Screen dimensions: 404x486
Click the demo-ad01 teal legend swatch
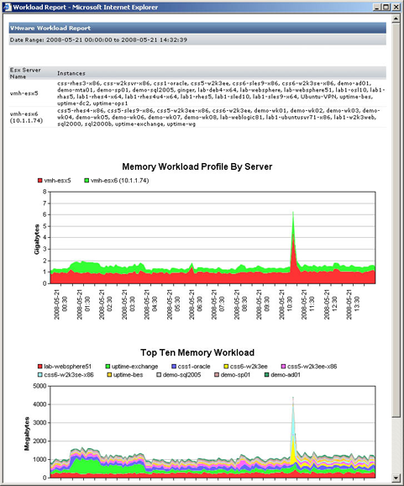pos(267,375)
